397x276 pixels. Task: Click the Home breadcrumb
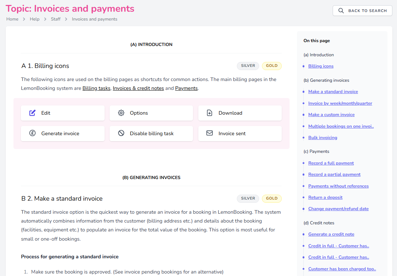coord(12,19)
